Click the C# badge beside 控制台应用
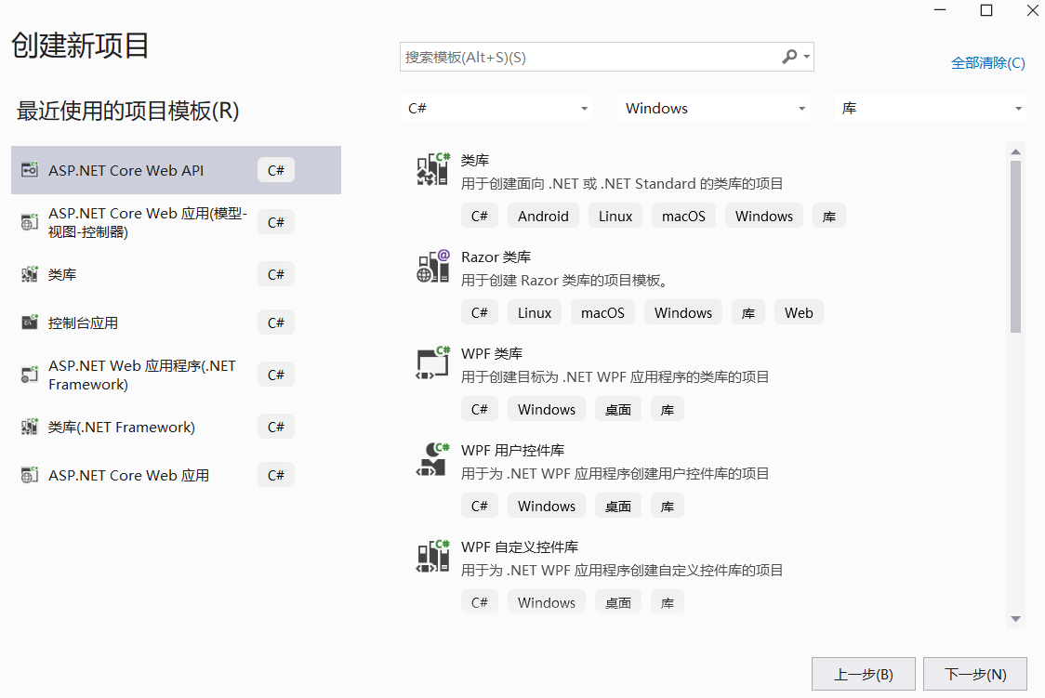The width and height of the screenshot is (1045, 698). point(276,323)
